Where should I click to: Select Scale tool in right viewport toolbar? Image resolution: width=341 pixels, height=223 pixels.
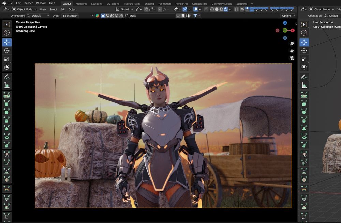pos(304,59)
